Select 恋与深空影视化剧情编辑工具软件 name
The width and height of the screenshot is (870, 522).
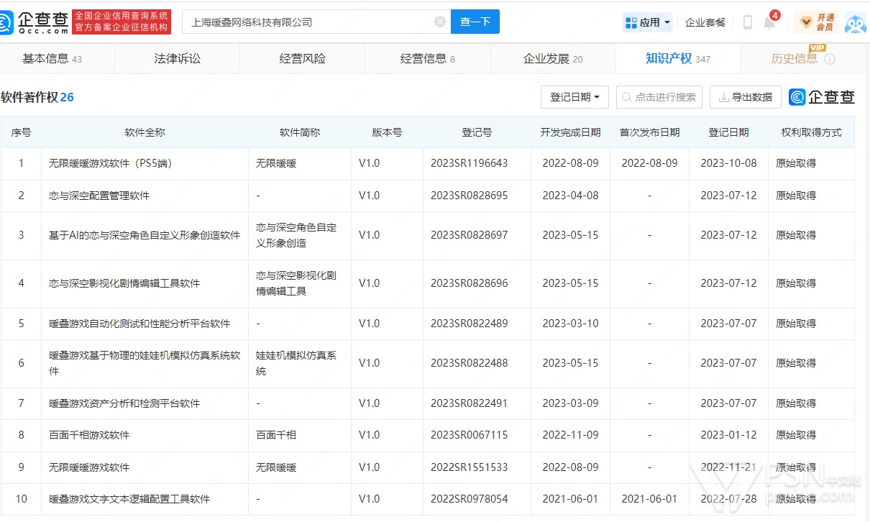124,283
